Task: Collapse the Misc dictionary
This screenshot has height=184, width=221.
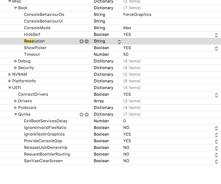Action: point(10,1)
